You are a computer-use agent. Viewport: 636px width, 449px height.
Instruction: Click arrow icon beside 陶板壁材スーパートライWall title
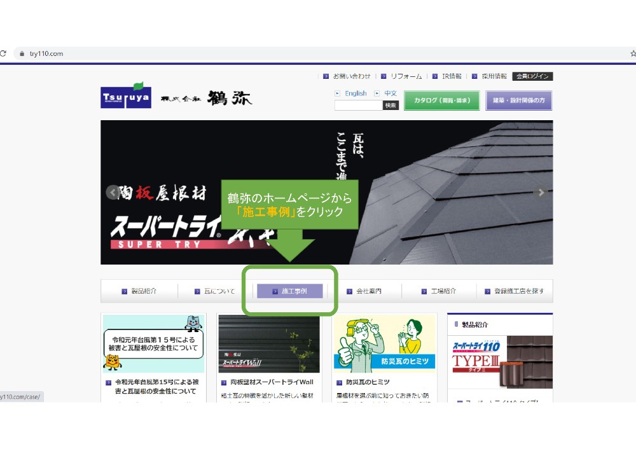pyautogui.click(x=223, y=382)
